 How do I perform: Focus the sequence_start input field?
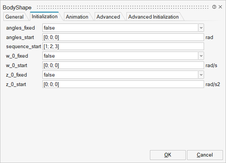tap(123, 46)
